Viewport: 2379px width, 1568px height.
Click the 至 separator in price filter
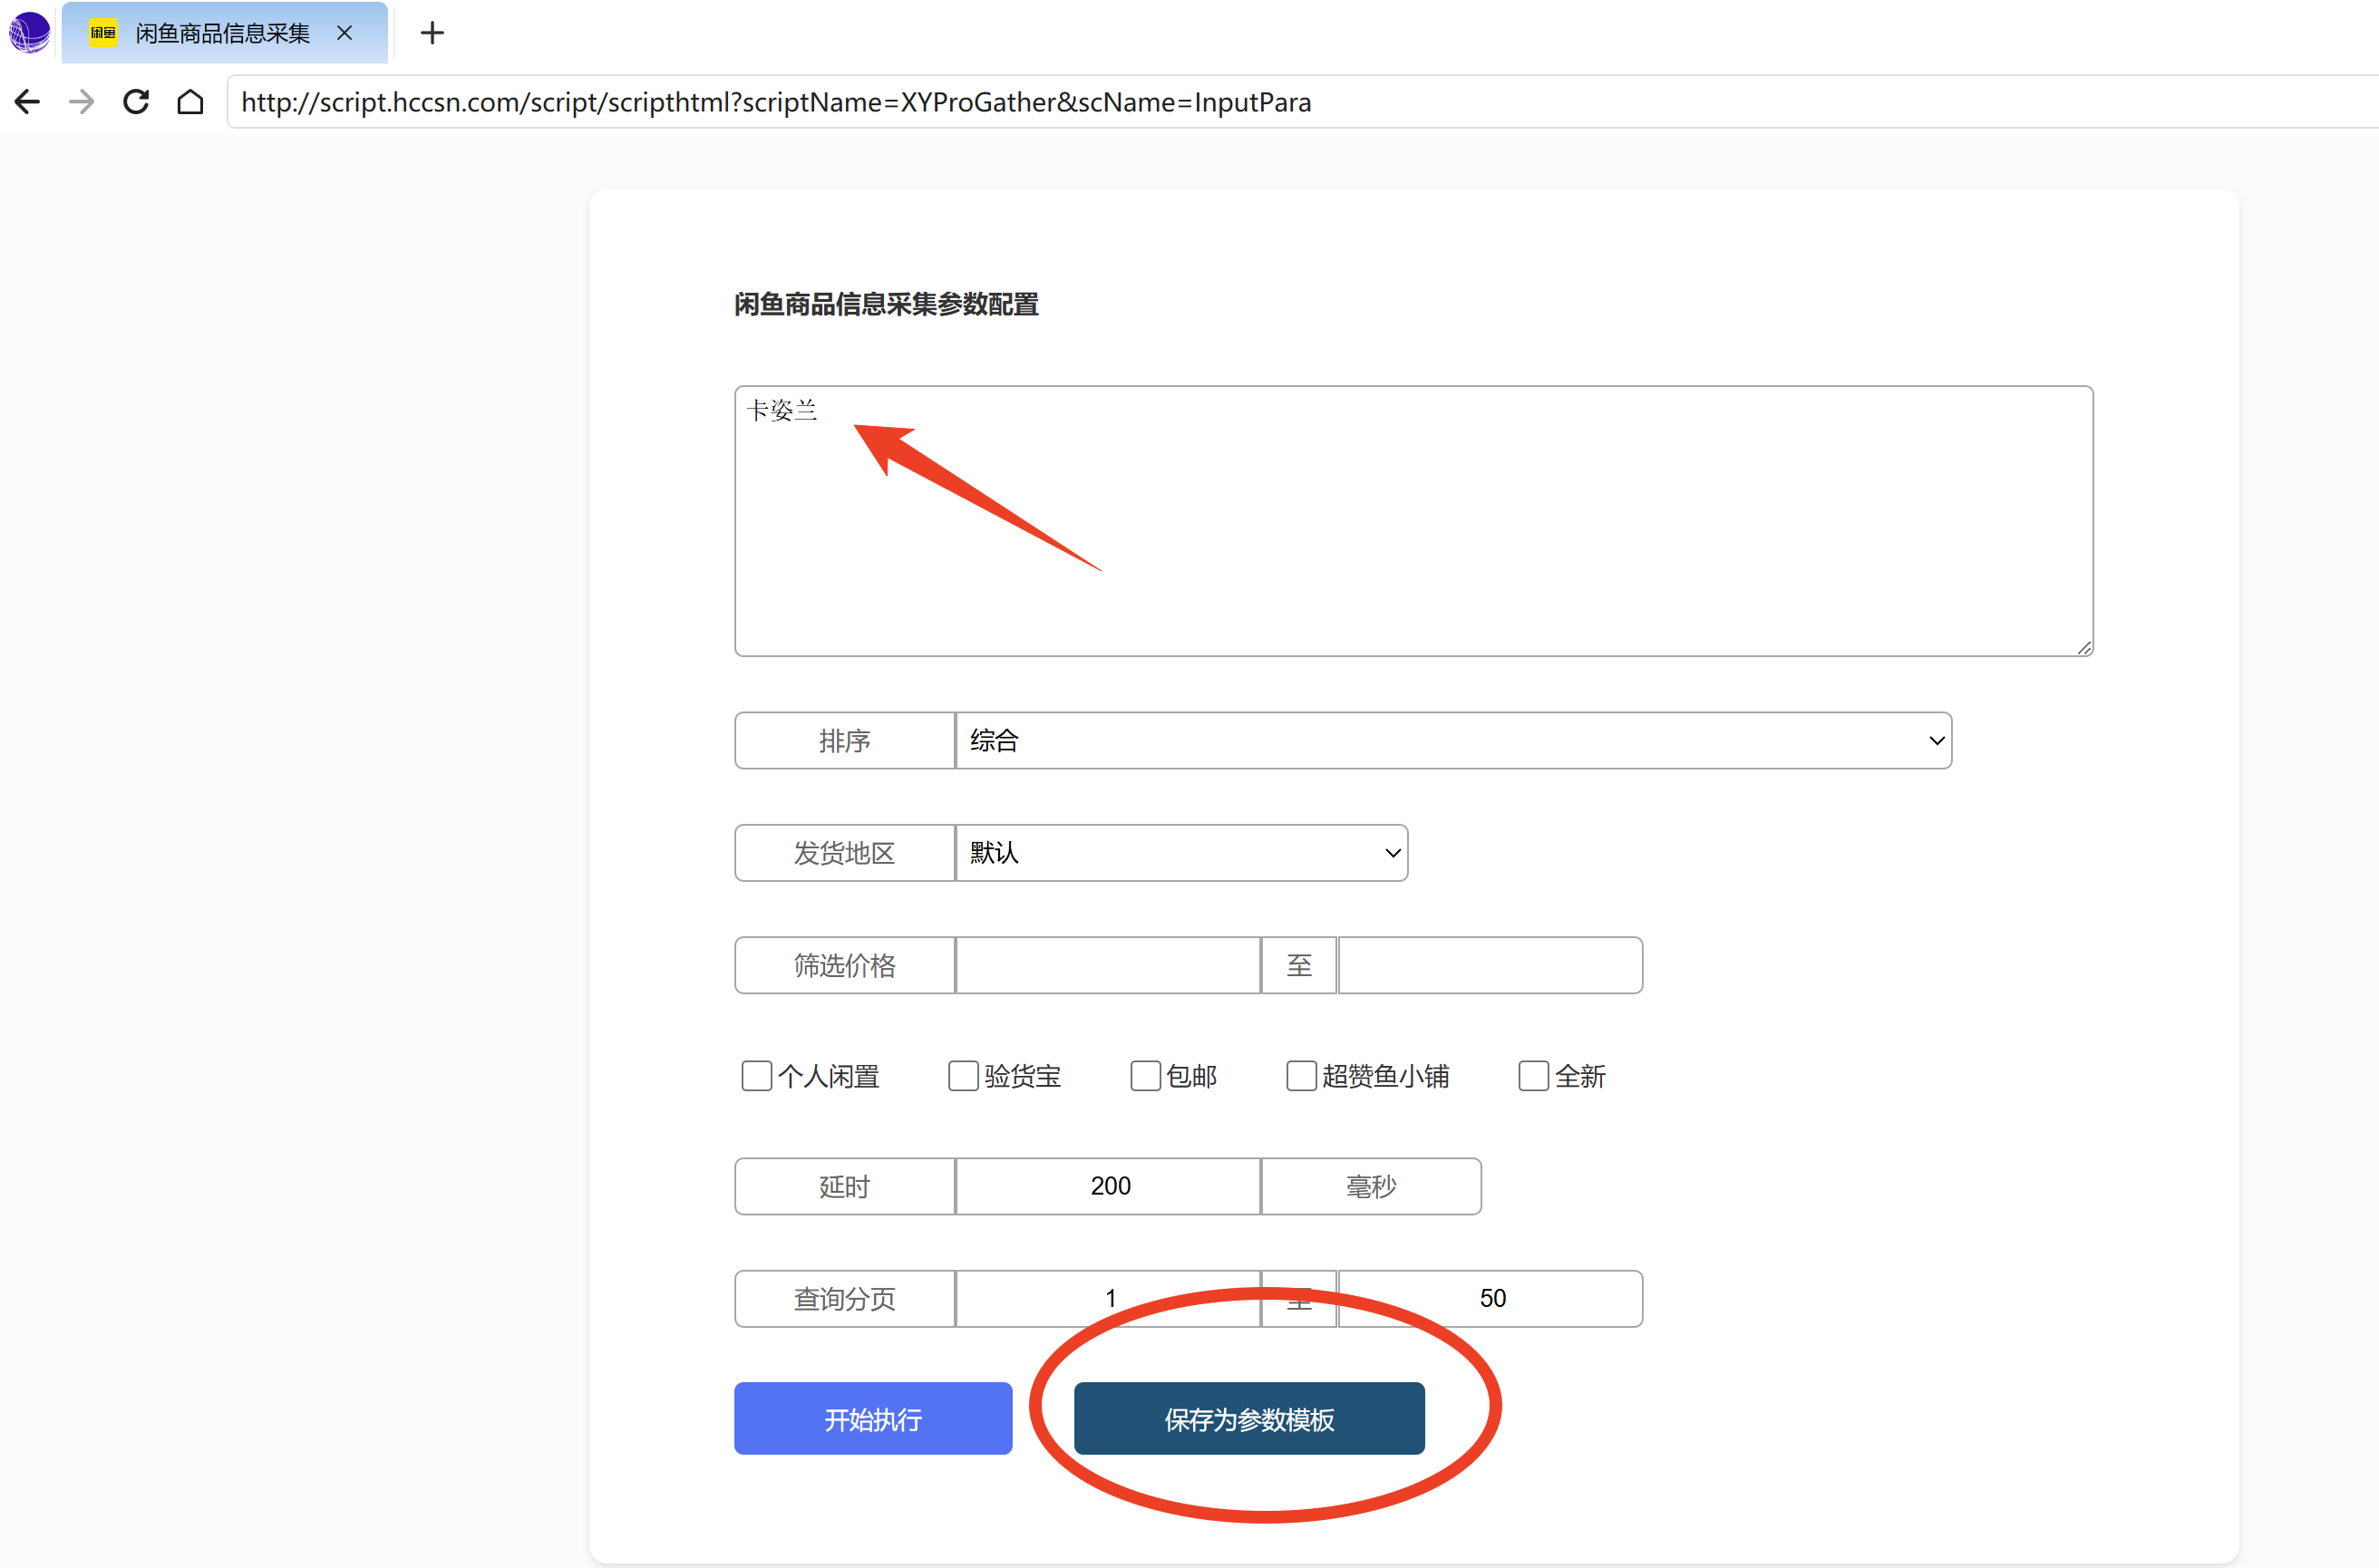pos(1299,965)
